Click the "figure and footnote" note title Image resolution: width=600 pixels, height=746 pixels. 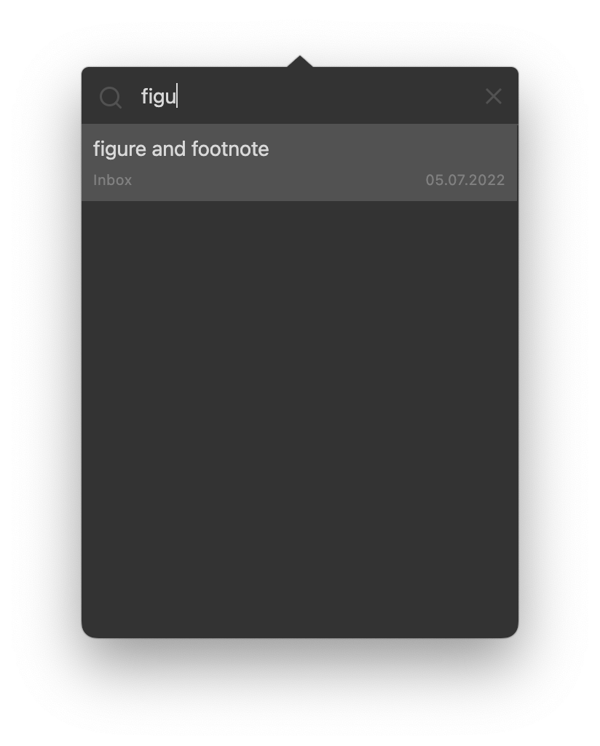(181, 149)
